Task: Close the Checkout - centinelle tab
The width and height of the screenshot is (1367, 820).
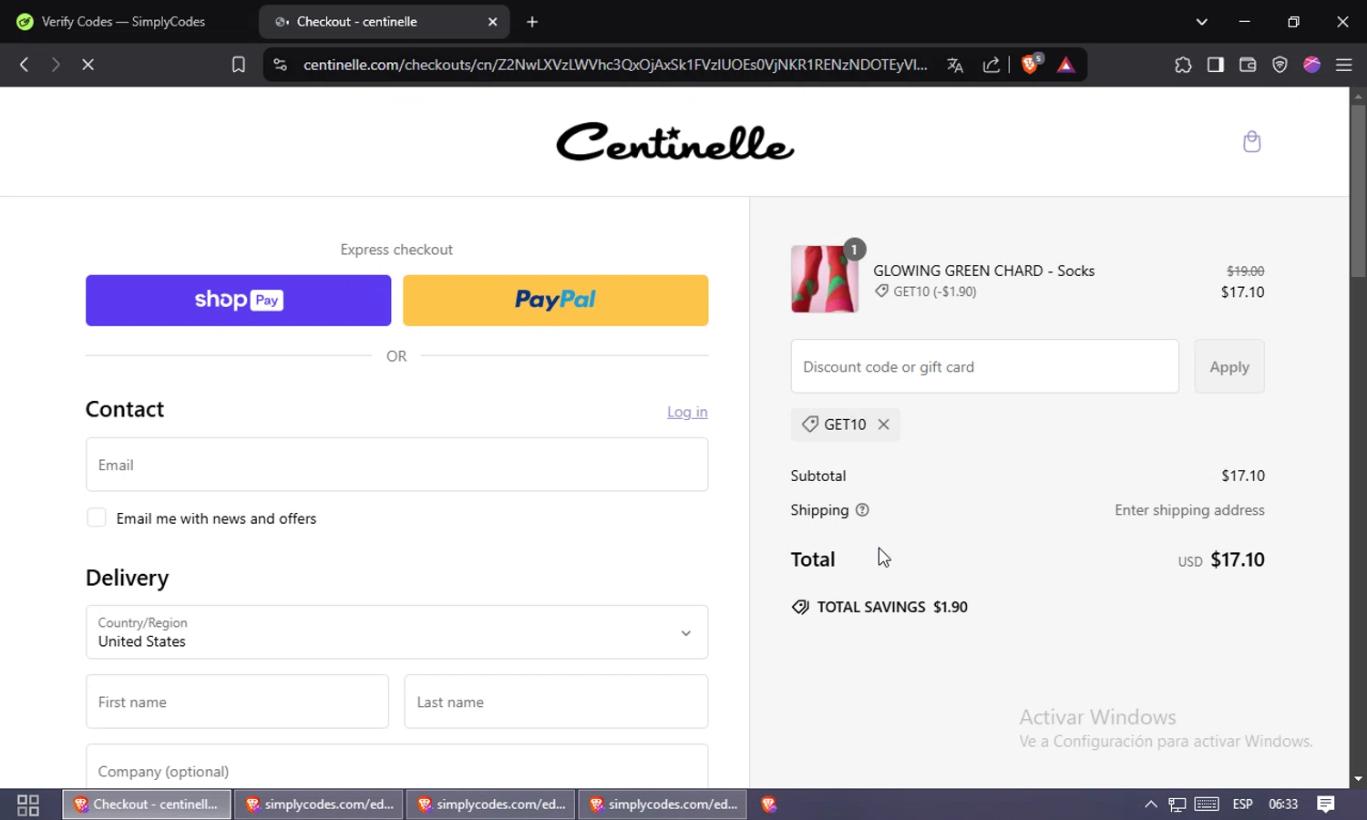Action: pyautogui.click(x=492, y=22)
